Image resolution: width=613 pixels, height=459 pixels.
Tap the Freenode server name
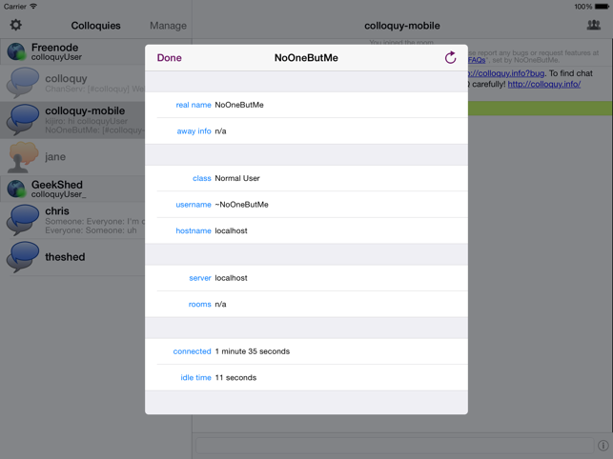pos(54,48)
